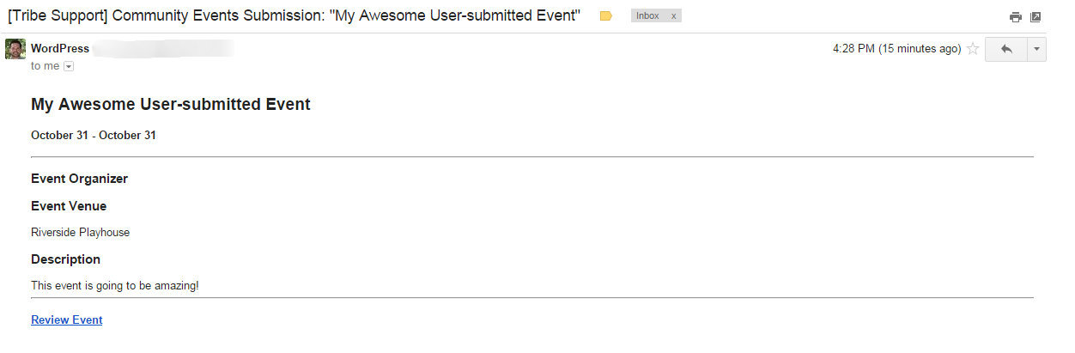The height and width of the screenshot is (353, 1075).
Task: Click the "My Awesome User-submitted Event" heading
Action: pos(170,105)
